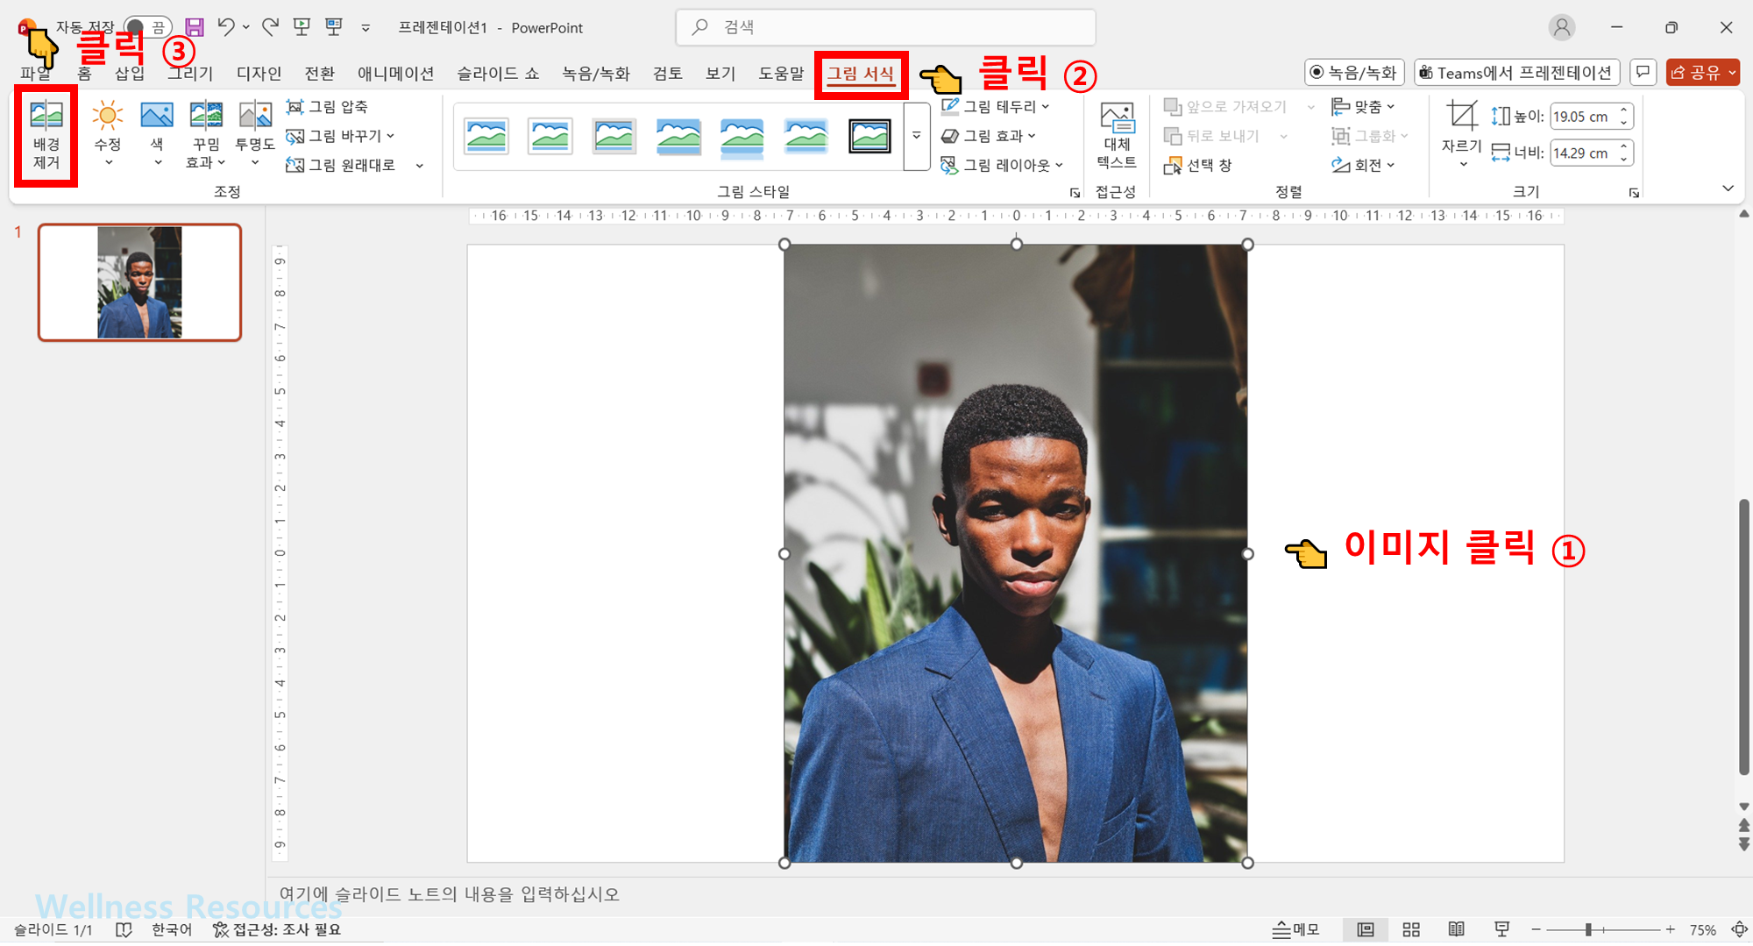Screen dimensions: 1753x946
Task: Start Slide Show view from status bar
Action: pyautogui.click(x=1501, y=930)
